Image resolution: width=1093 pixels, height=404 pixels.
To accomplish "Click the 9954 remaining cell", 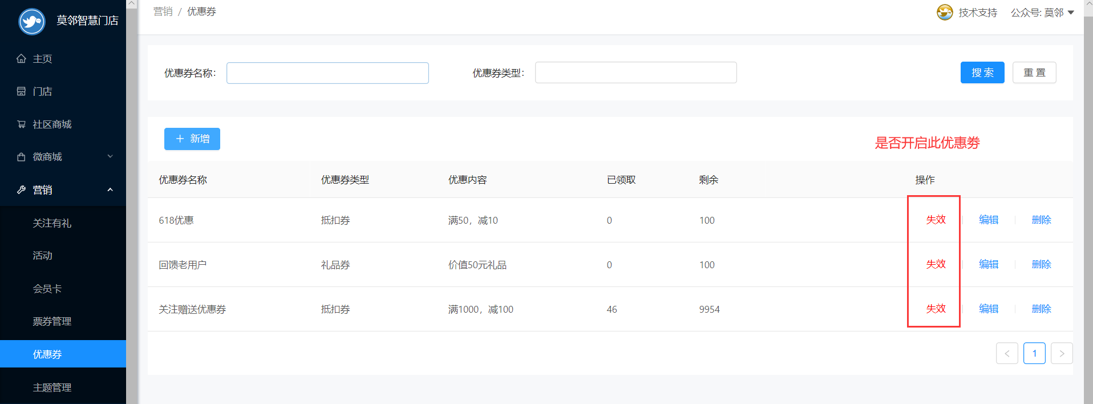I will [x=710, y=309].
